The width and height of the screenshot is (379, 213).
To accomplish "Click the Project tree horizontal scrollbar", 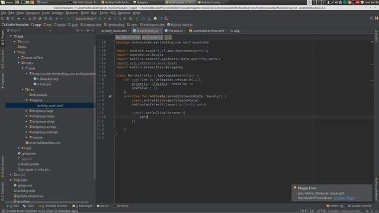I will tap(47, 202).
